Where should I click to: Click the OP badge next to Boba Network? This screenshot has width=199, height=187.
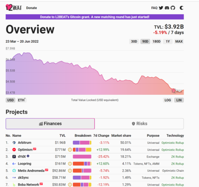(41, 184)
